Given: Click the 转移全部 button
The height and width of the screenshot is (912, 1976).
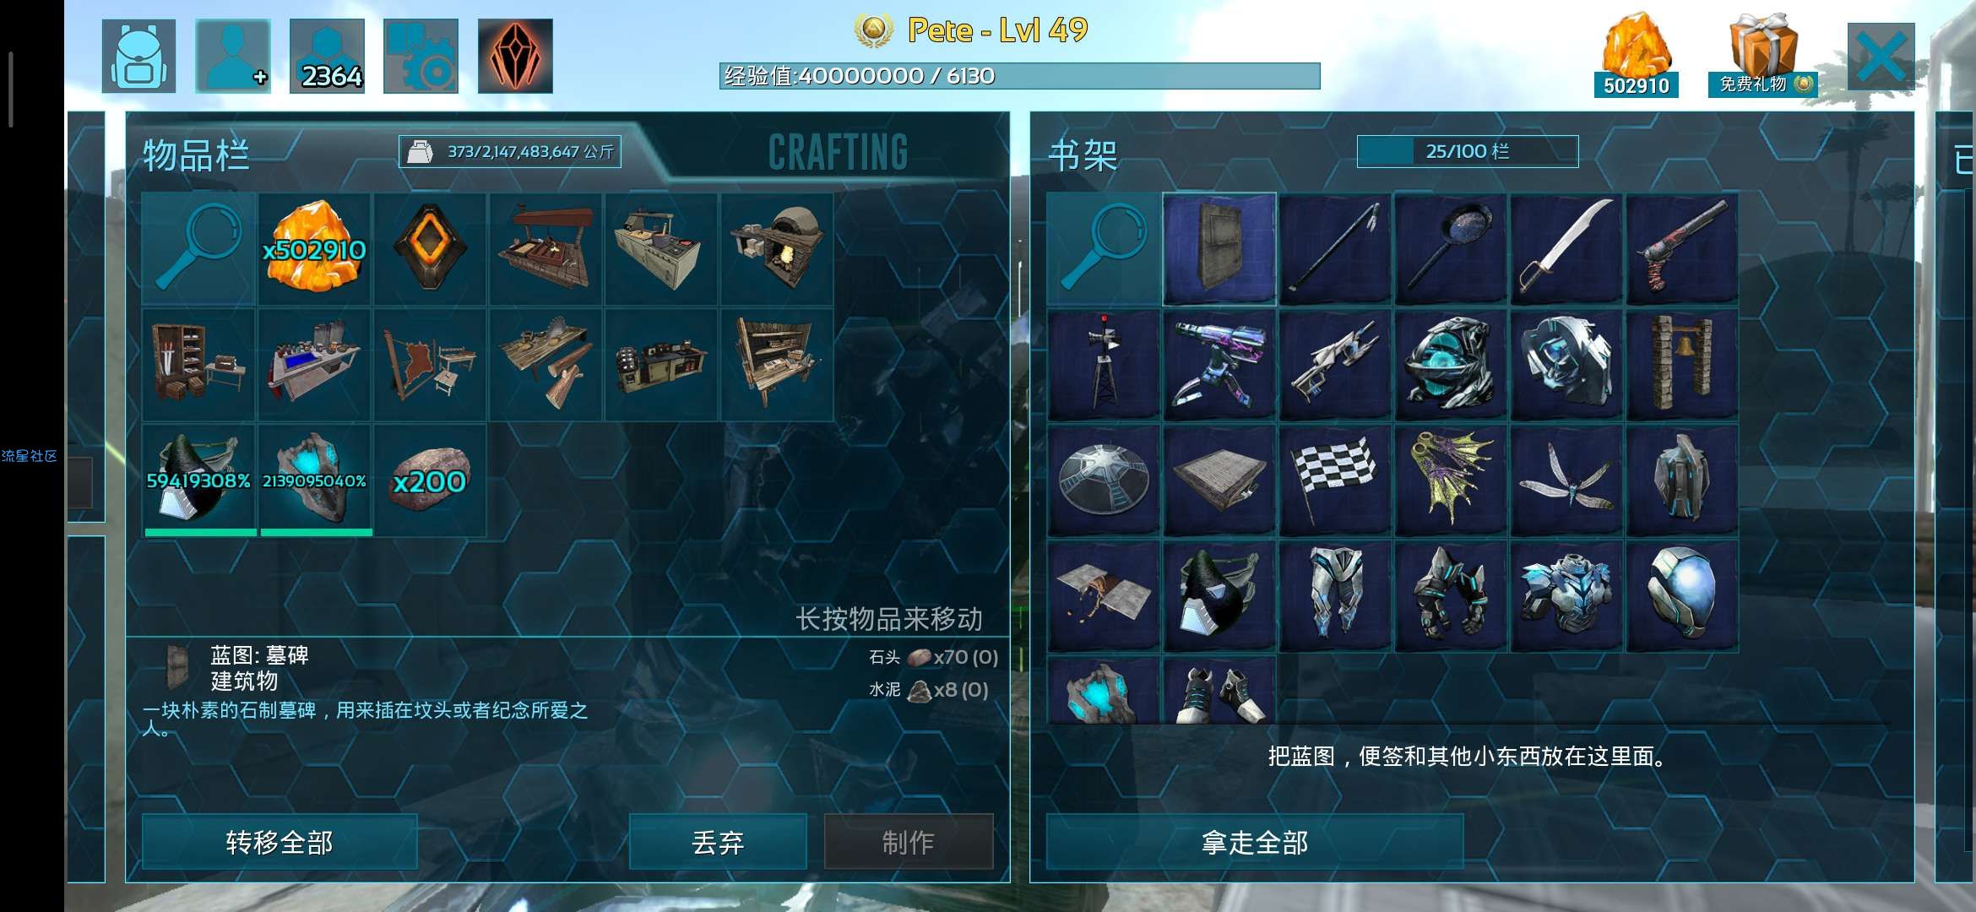Looking at the screenshot, I should (280, 842).
